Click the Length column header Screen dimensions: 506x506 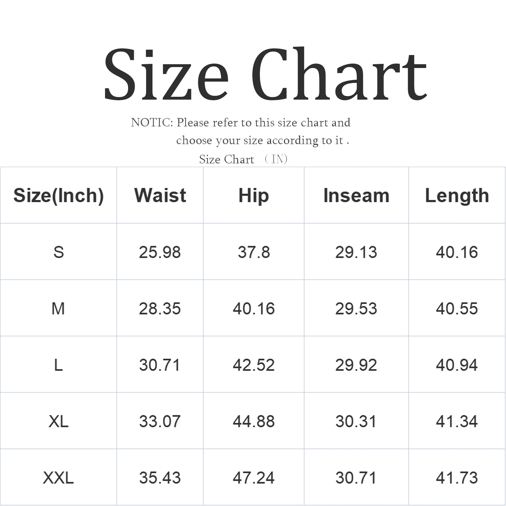pos(457,195)
